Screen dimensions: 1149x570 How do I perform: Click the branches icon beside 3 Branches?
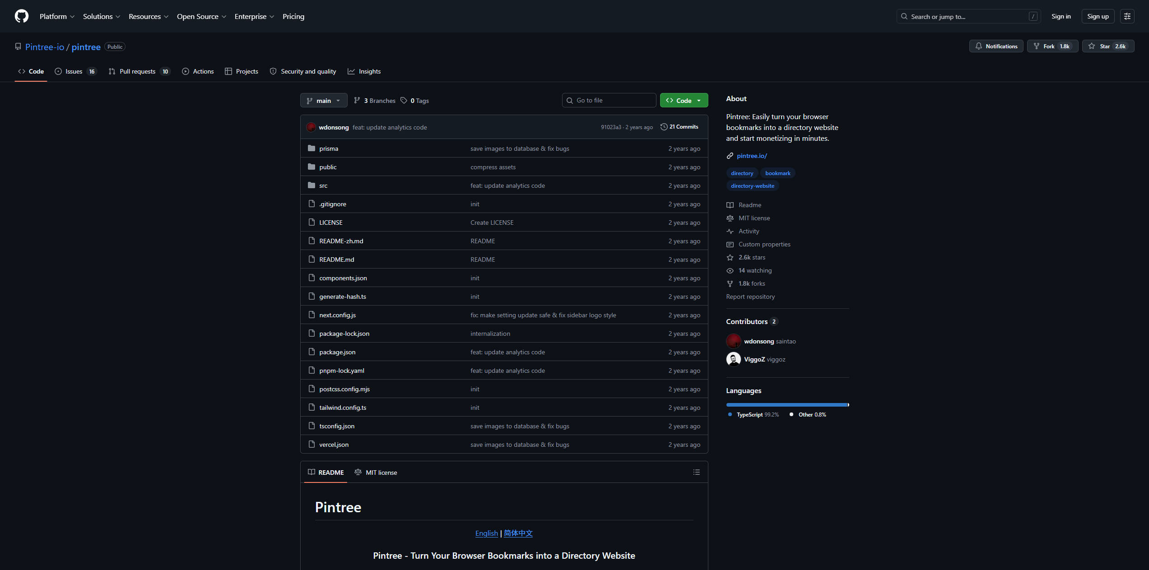click(x=357, y=100)
